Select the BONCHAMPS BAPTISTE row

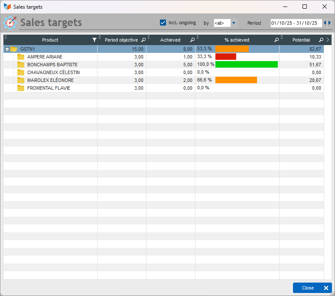point(163,65)
